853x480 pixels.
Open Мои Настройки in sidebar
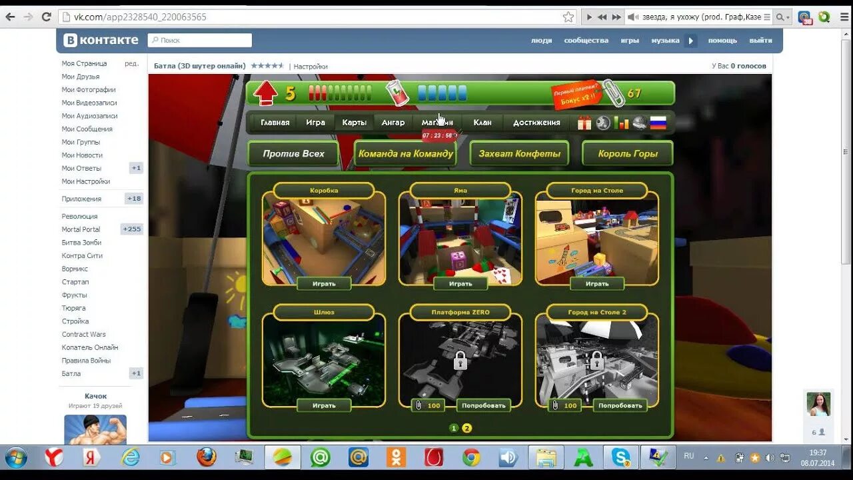[x=86, y=181]
